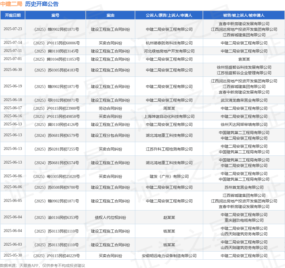This screenshot has width=285, height=268.
Task: Click plaintiff 赵某某
Action: click(169, 217)
